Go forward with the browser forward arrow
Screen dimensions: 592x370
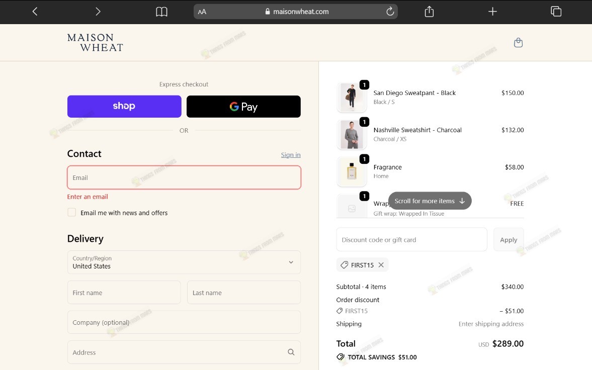pos(98,12)
